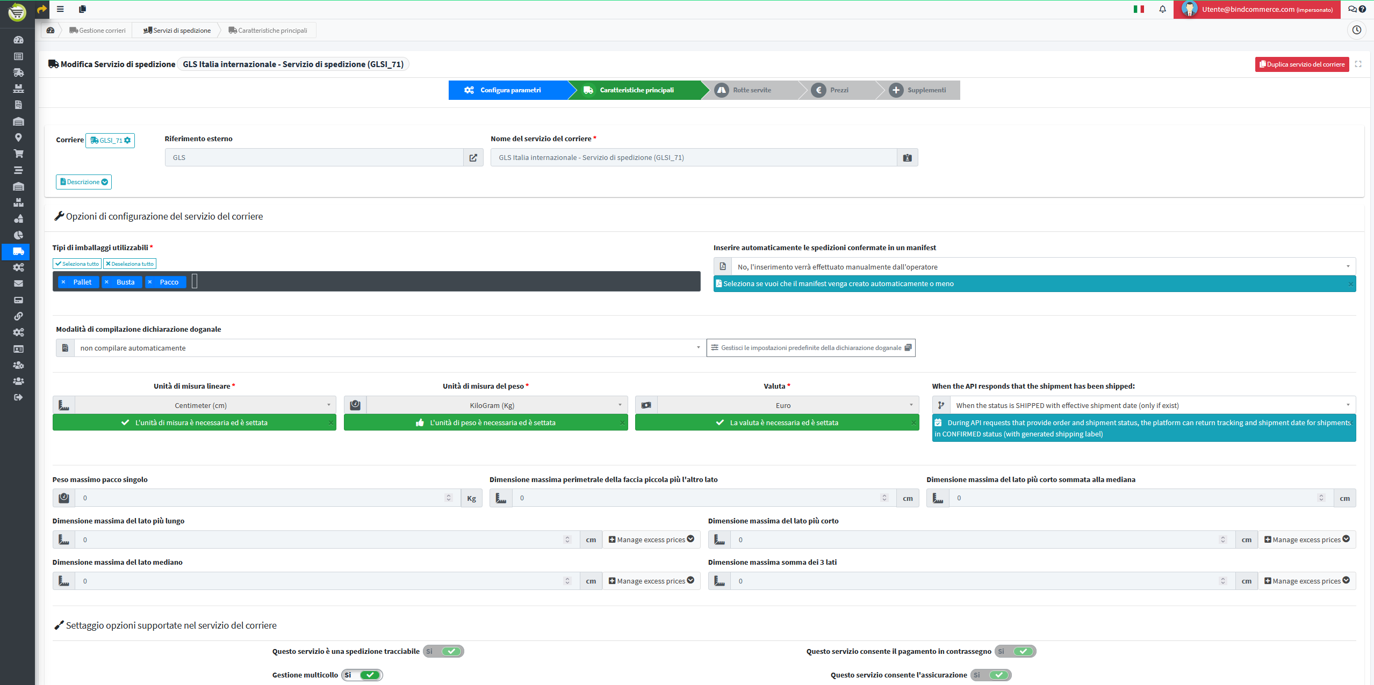
Task: Toggle the Gestione multicollo switch
Action: pyautogui.click(x=362, y=675)
